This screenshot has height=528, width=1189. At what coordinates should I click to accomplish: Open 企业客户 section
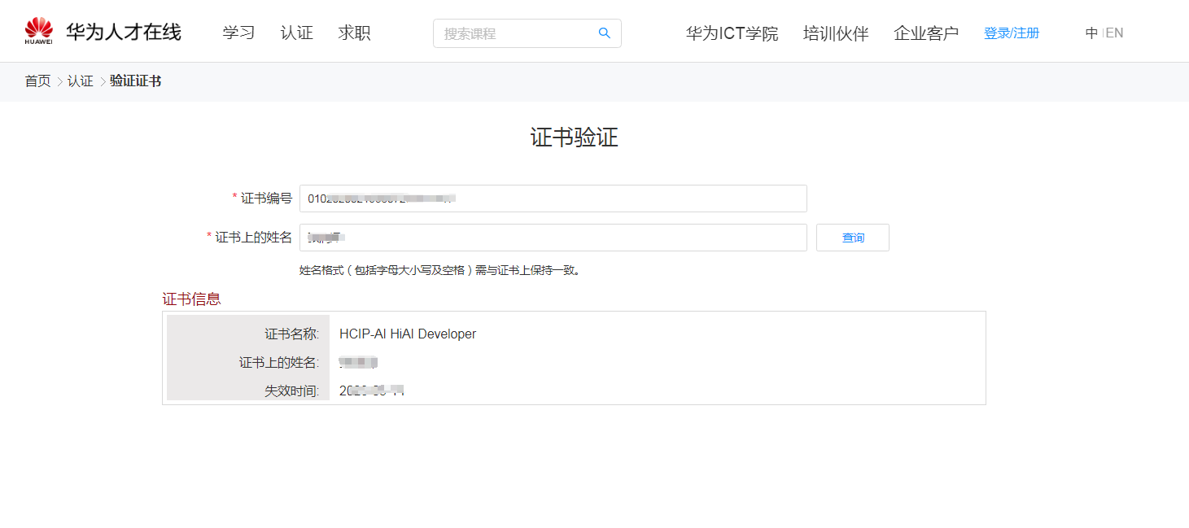[926, 33]
